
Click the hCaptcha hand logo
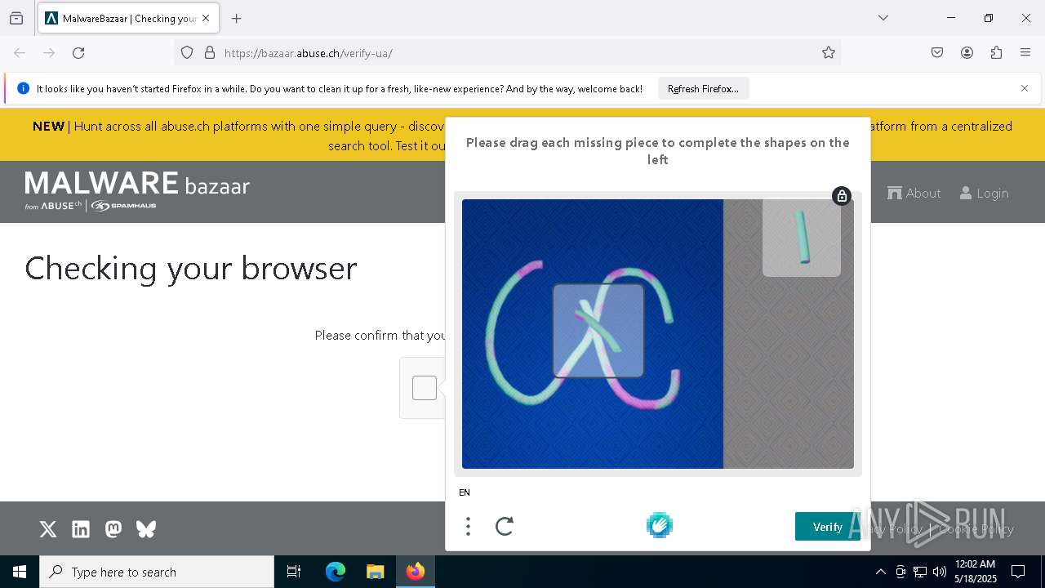point(660,525)
